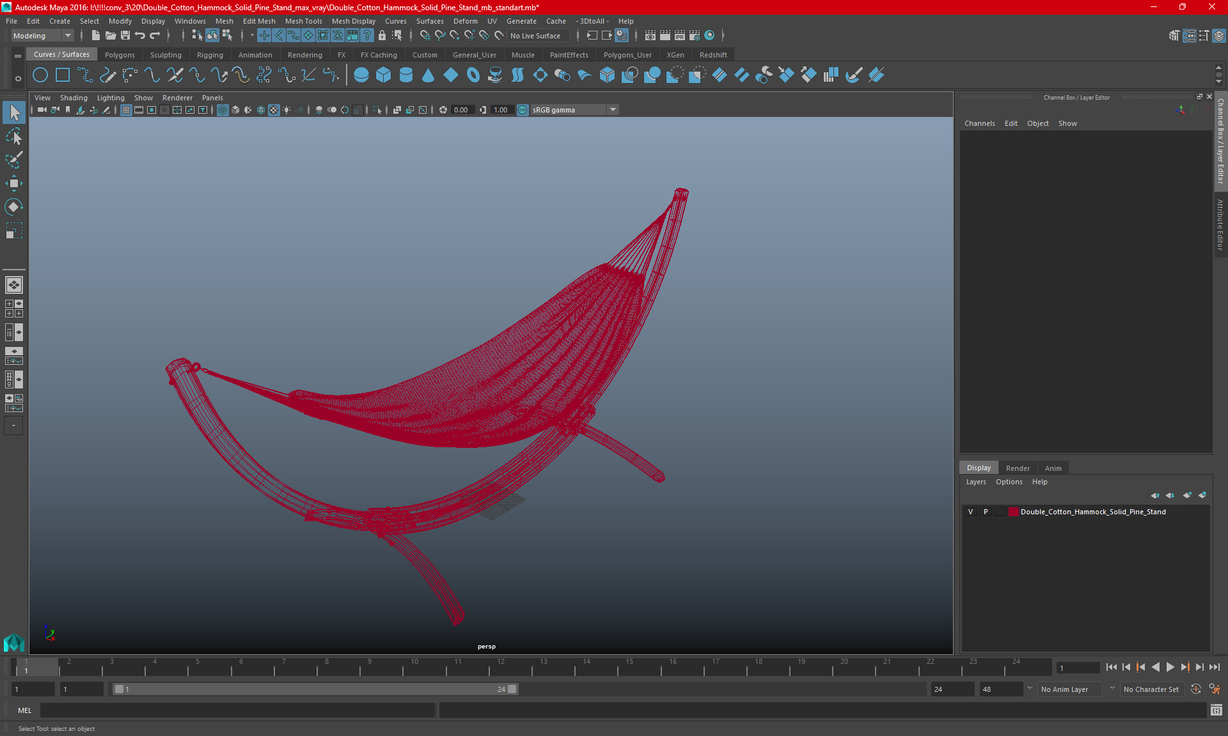Create a NURBS cylinder from shelf
Image resolution: width=1228 pixels, height=736 pixels.
[x=406, y=75]
